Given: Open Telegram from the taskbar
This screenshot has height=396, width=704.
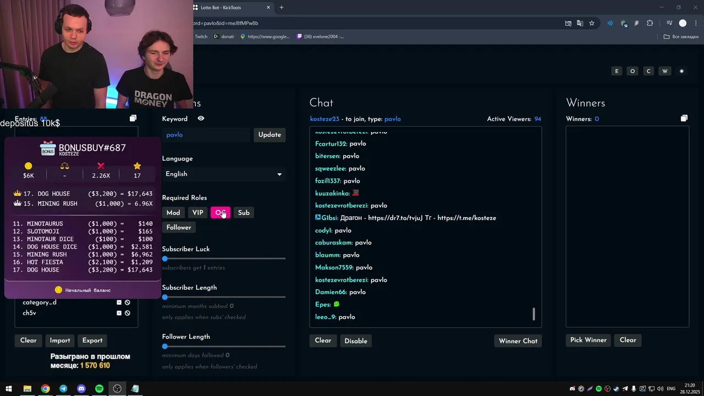Looking at the screenshot, I should (63, 389).
